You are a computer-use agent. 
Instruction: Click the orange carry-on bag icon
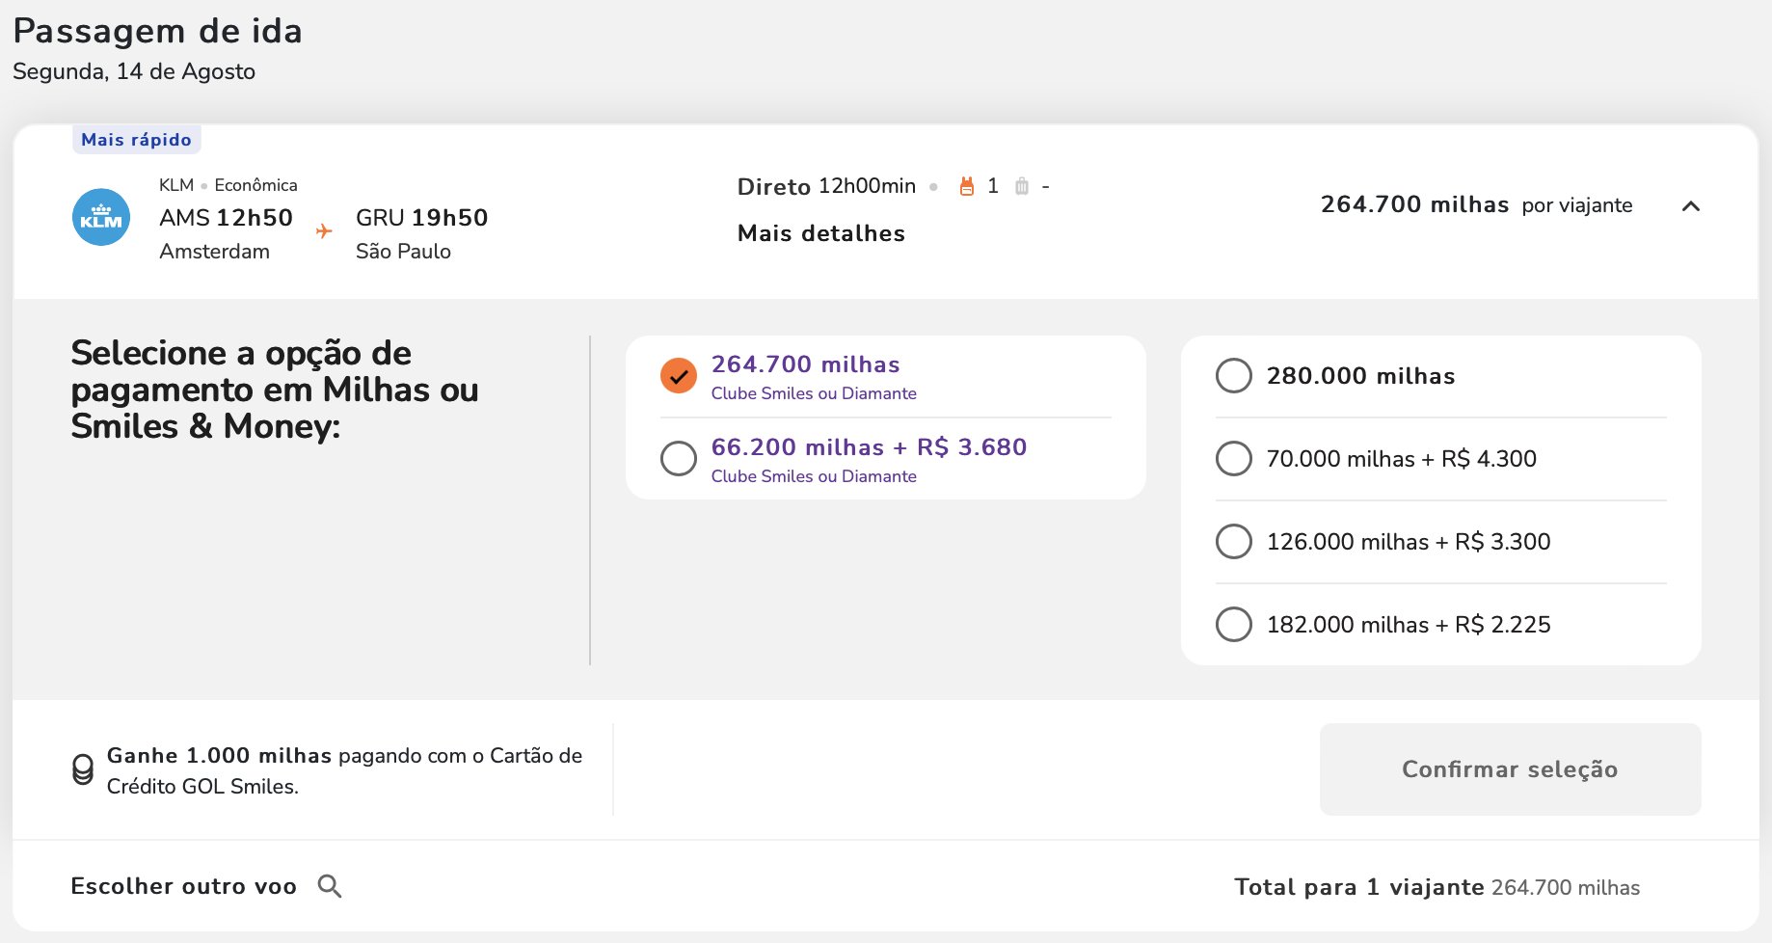coord(966,186)
